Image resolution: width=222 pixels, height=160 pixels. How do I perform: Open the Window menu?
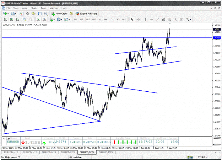[x=54, y=8]
